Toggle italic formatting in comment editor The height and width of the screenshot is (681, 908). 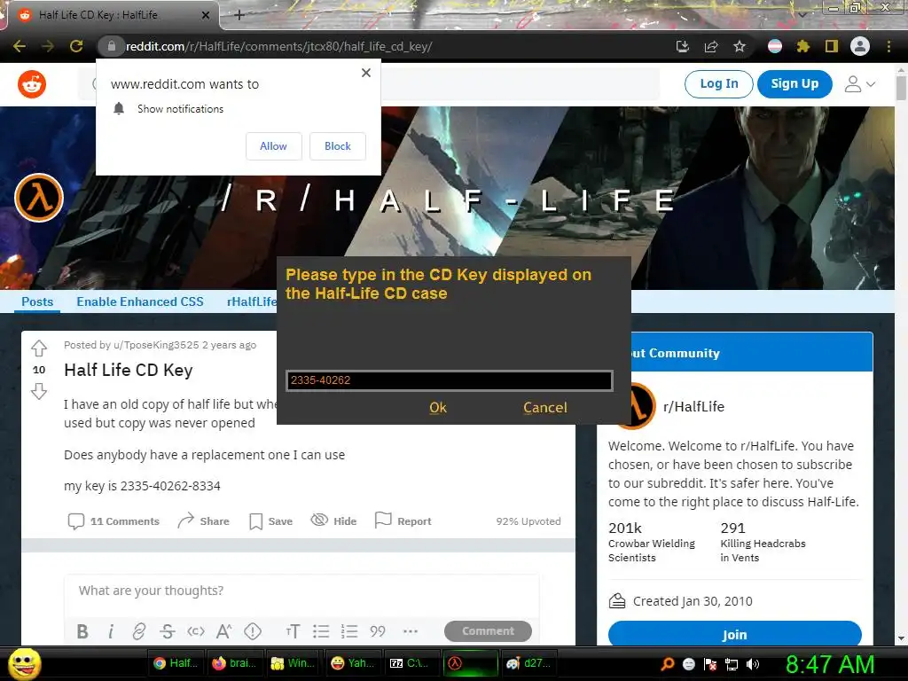(x=111, y=631)
